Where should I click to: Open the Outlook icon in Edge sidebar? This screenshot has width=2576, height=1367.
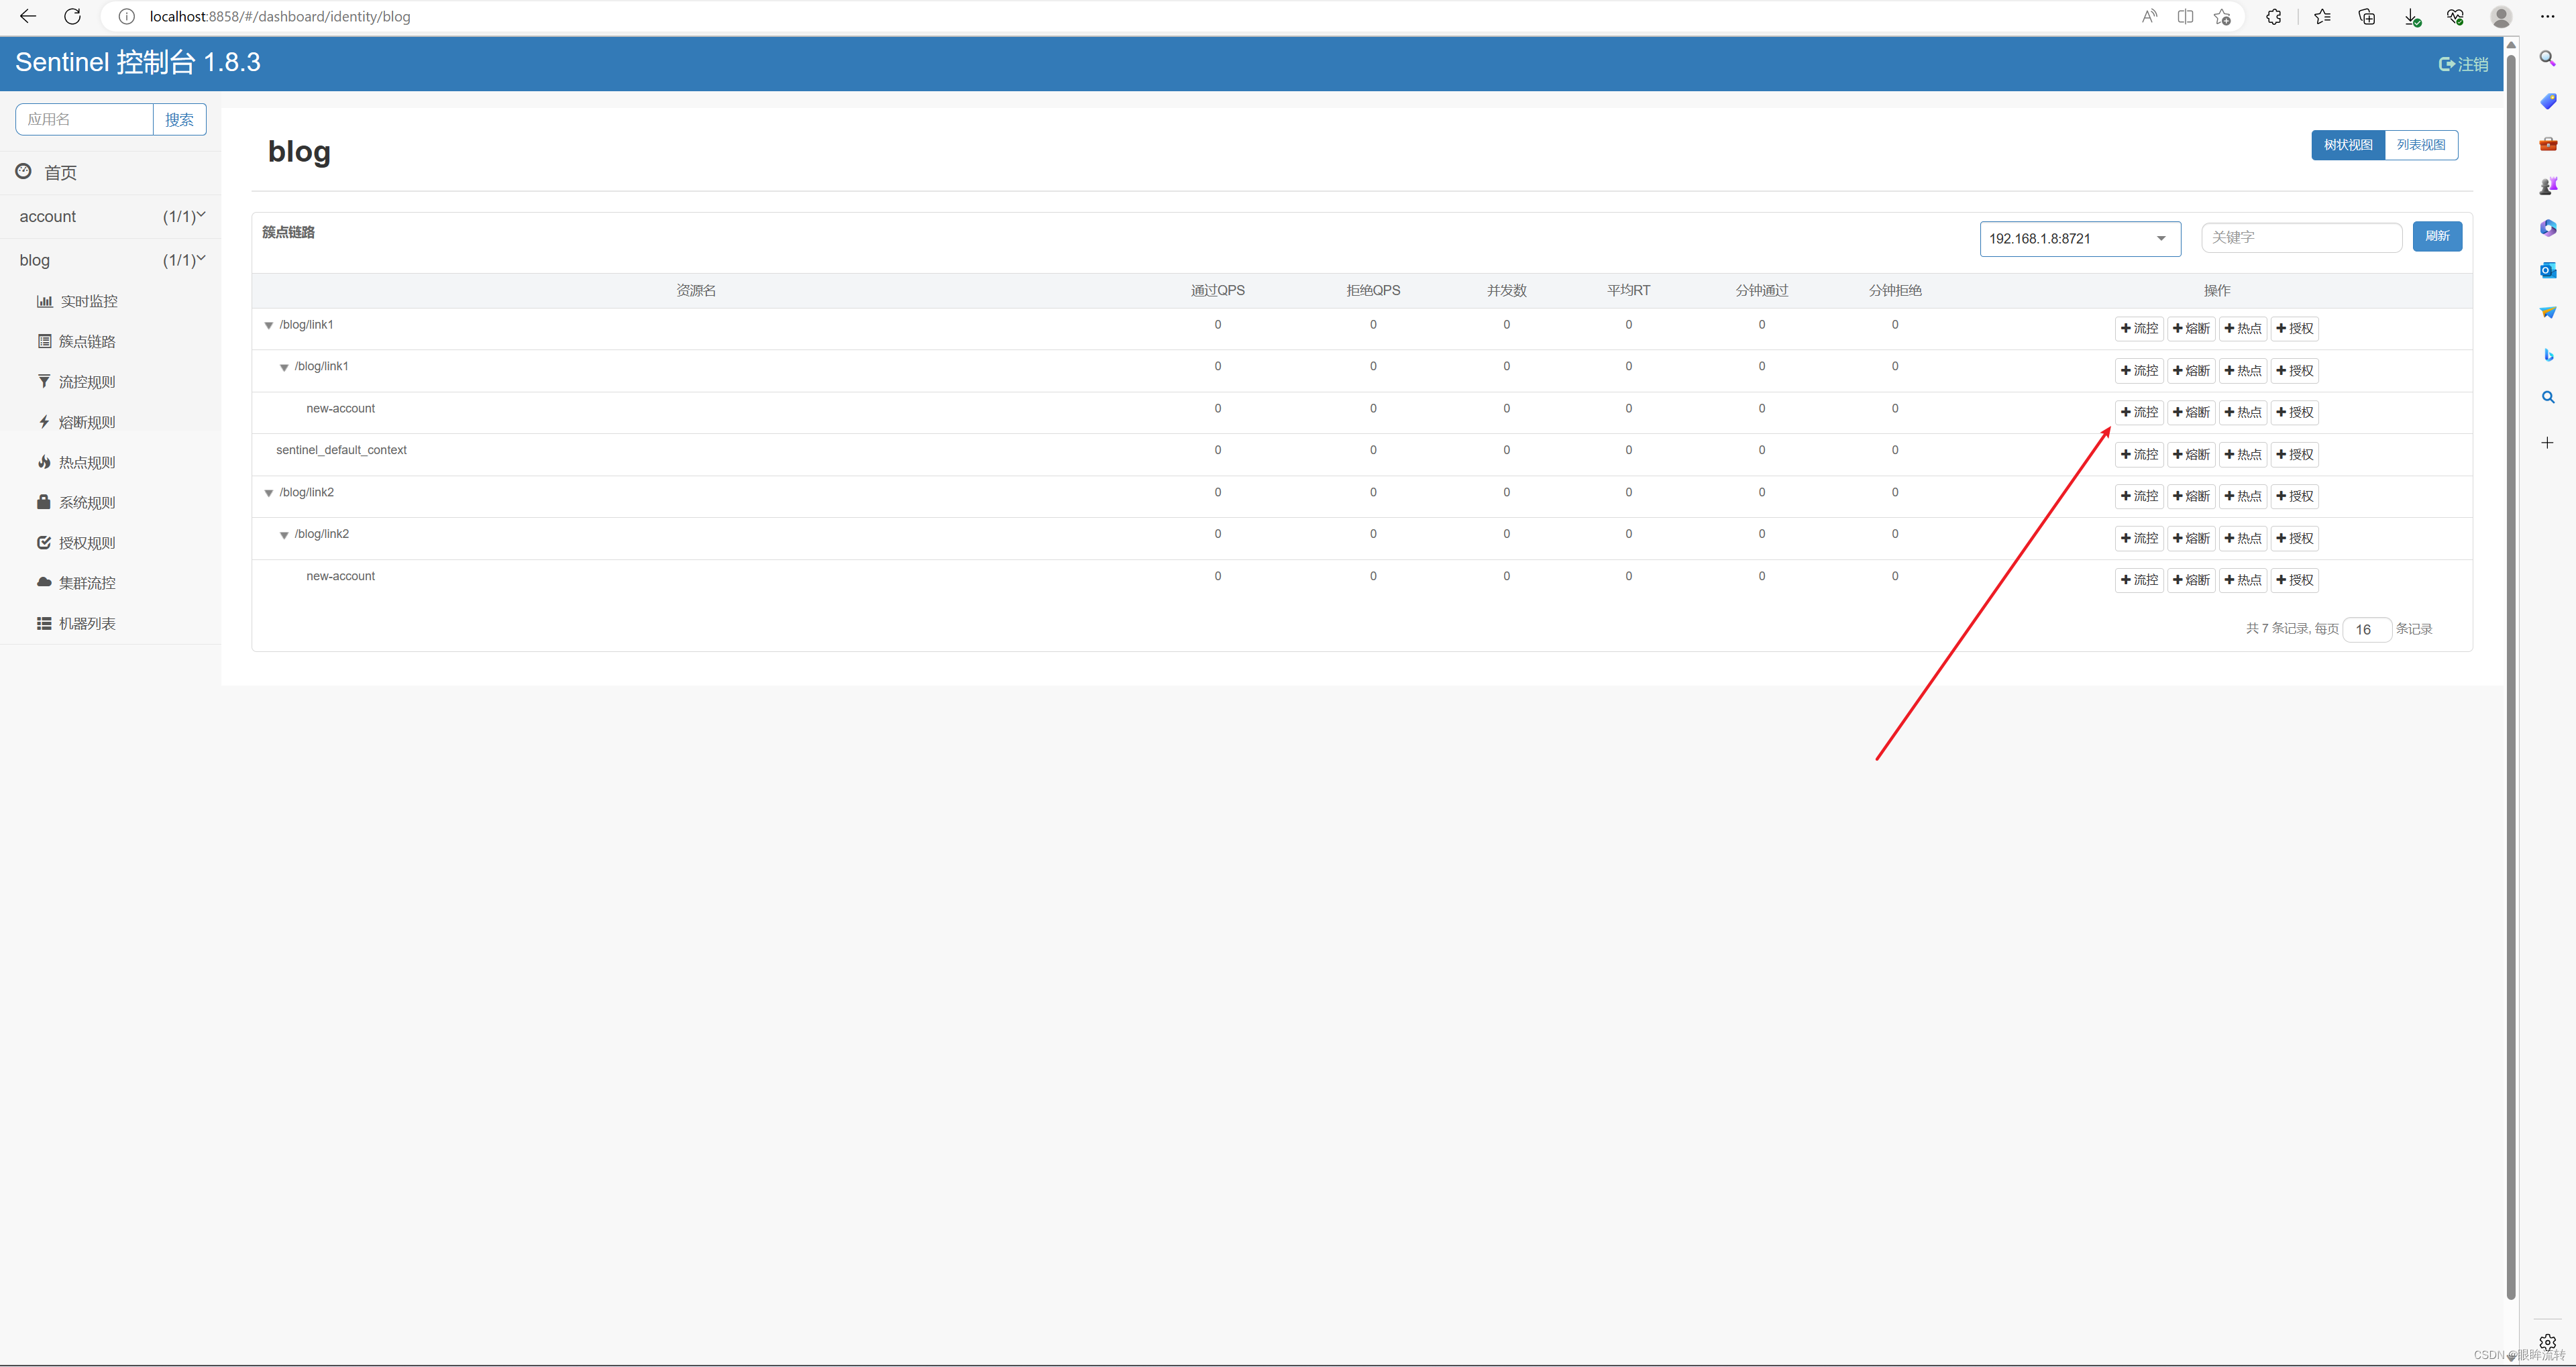click(x=2547, y=270)
